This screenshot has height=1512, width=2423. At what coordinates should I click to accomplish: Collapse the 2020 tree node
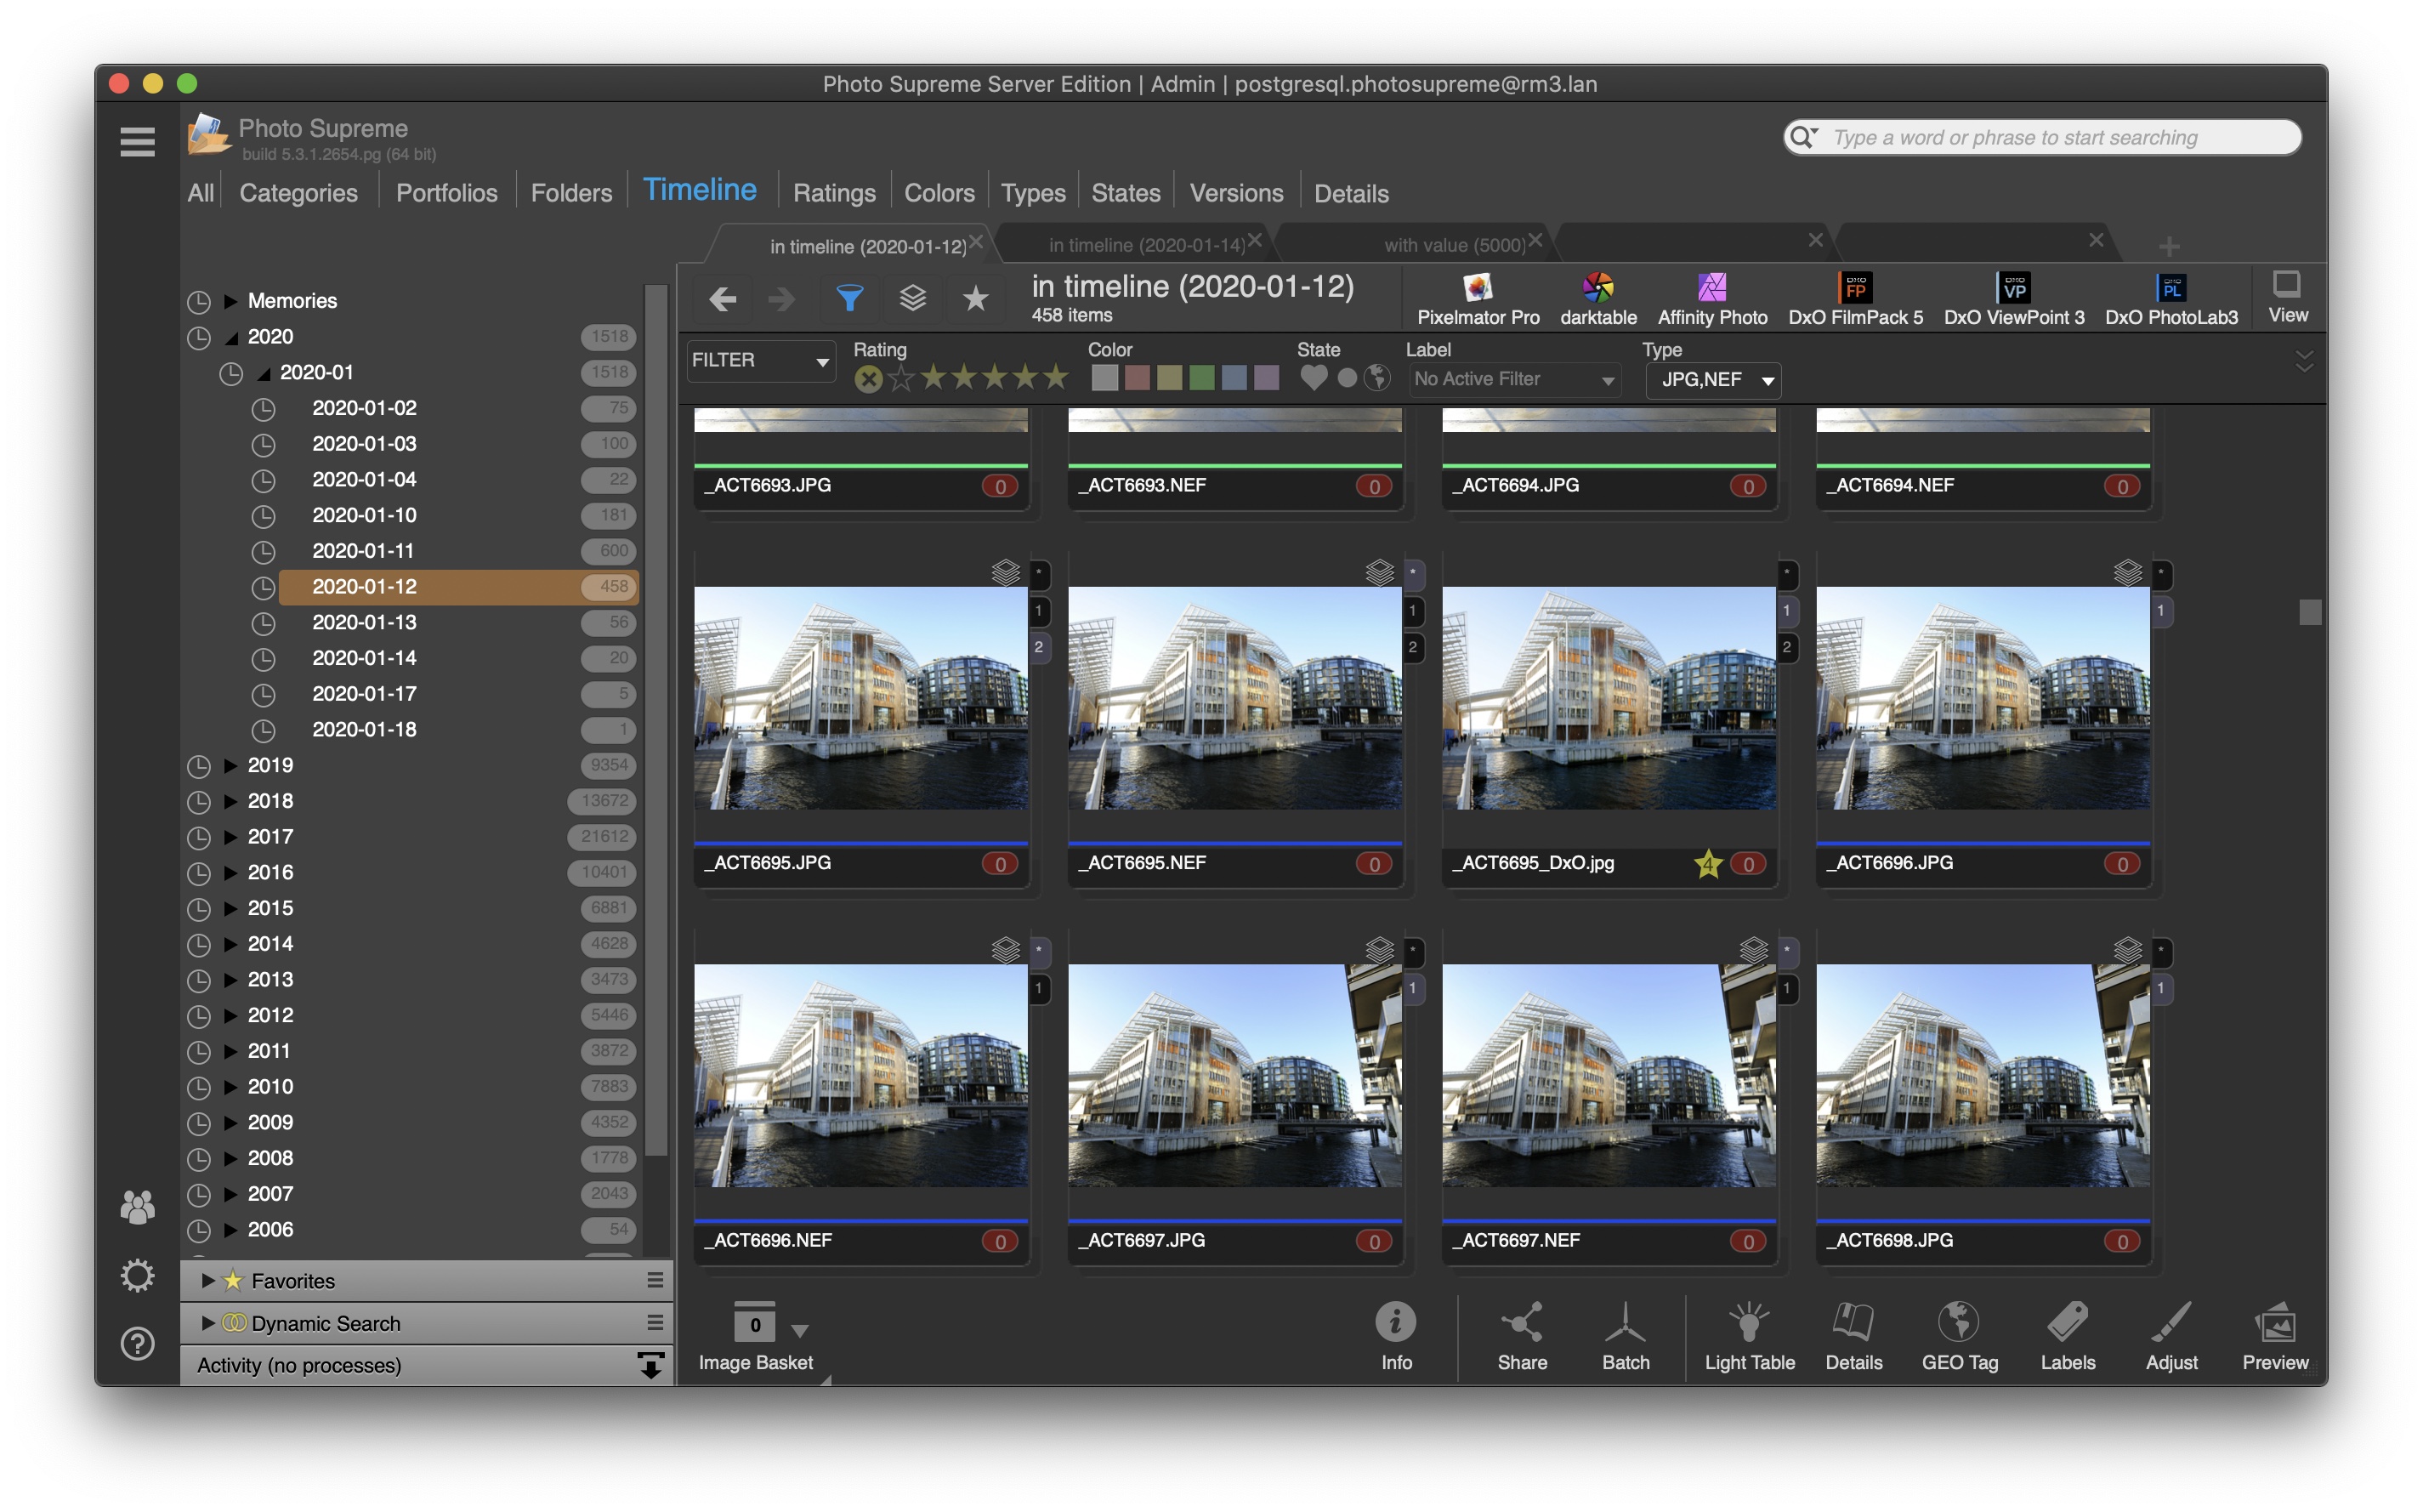230,337
